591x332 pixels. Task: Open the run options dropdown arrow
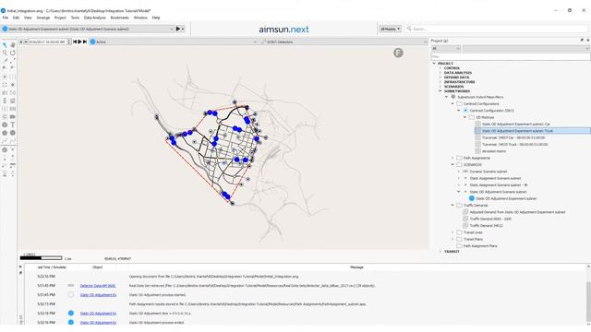183,29
